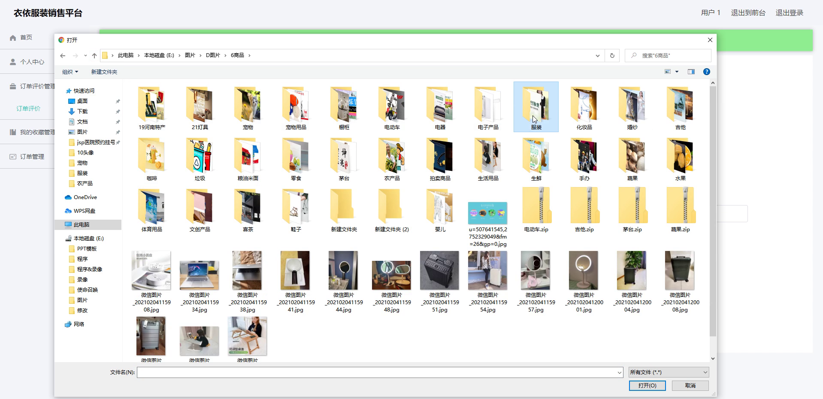Select the 电子产品 folder
The height and width of the screenshot is (399, 823).
[488, 107]
